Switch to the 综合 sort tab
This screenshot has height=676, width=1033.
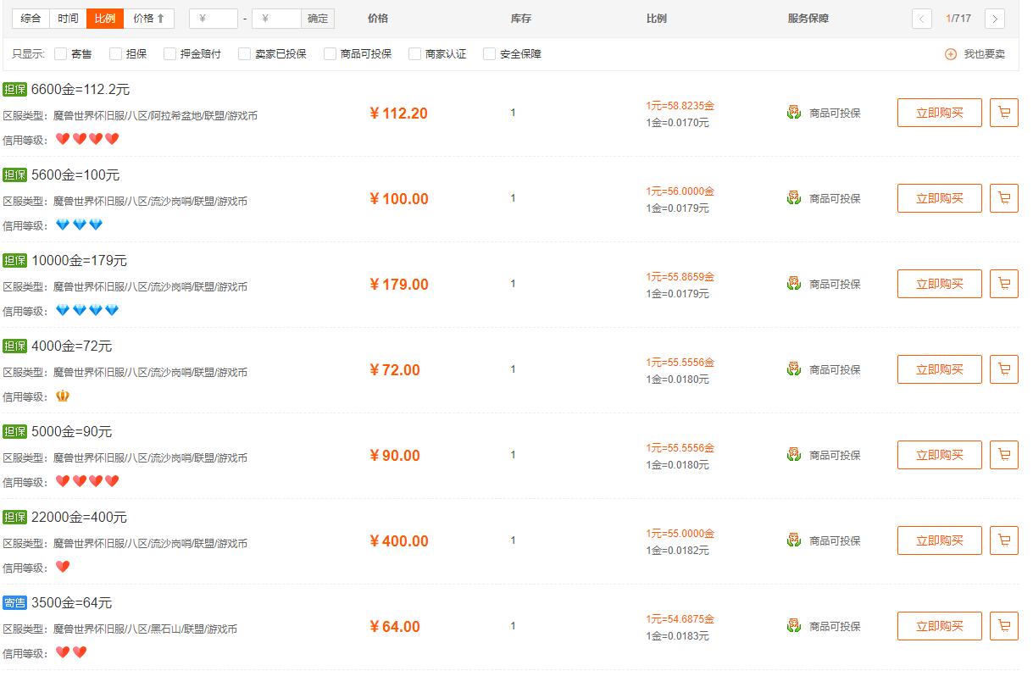click(31, 19)
